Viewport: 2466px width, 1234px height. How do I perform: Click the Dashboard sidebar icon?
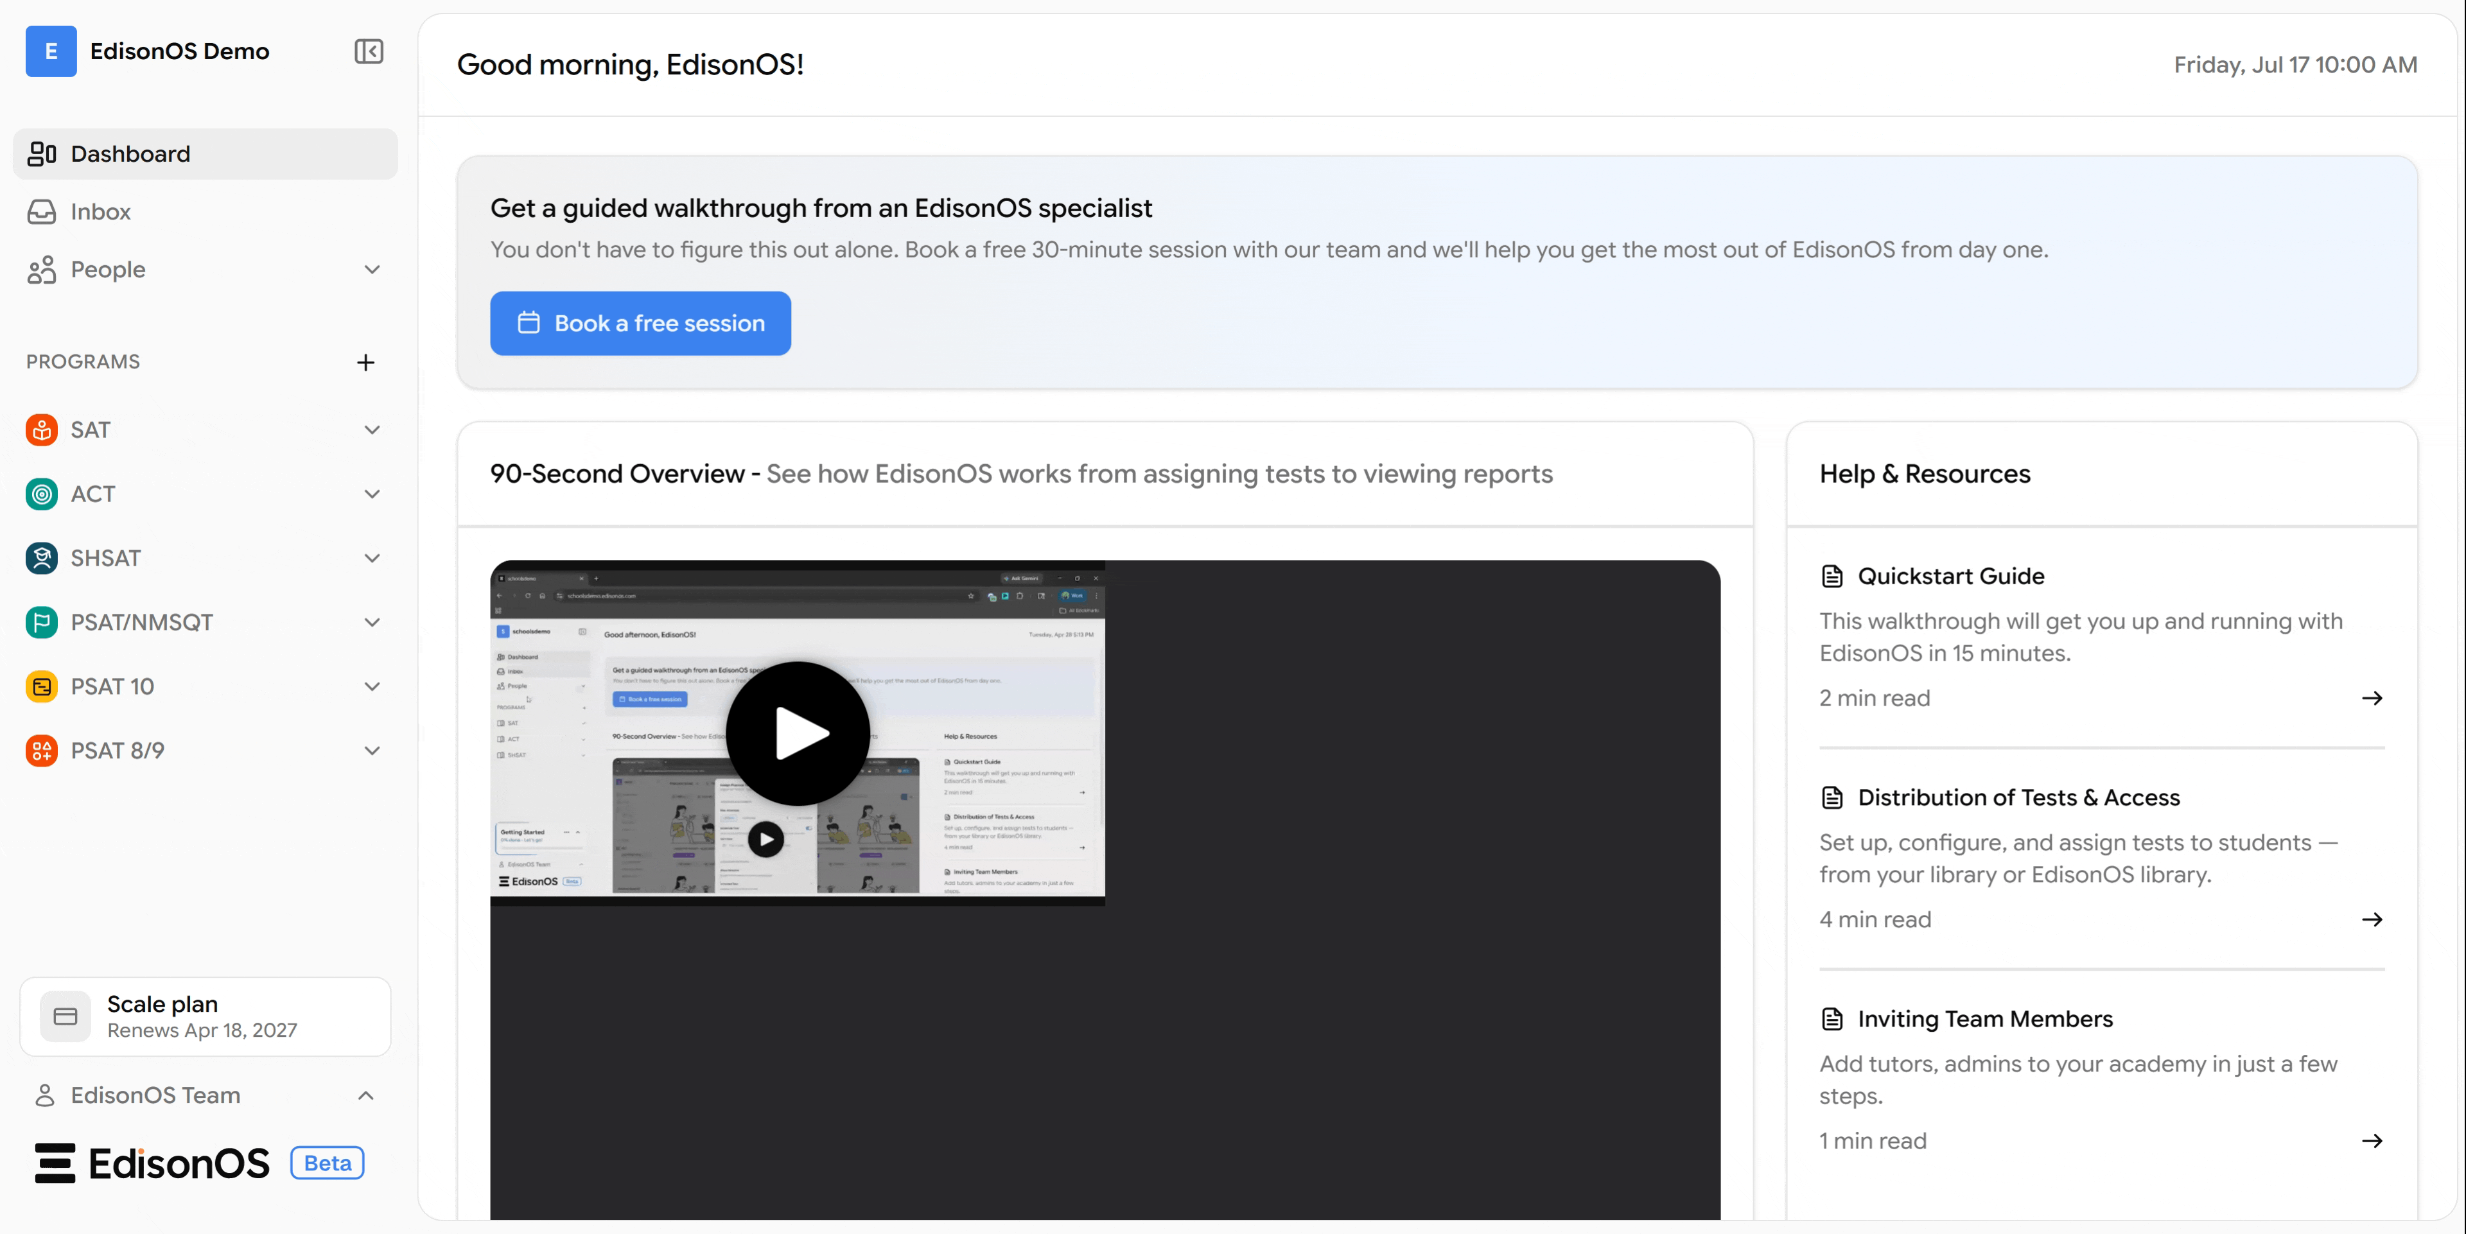click(x=42, y=154)
